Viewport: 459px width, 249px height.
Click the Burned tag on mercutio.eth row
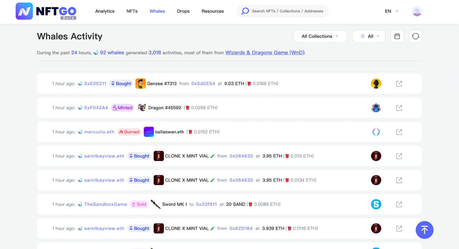[129, 132]
